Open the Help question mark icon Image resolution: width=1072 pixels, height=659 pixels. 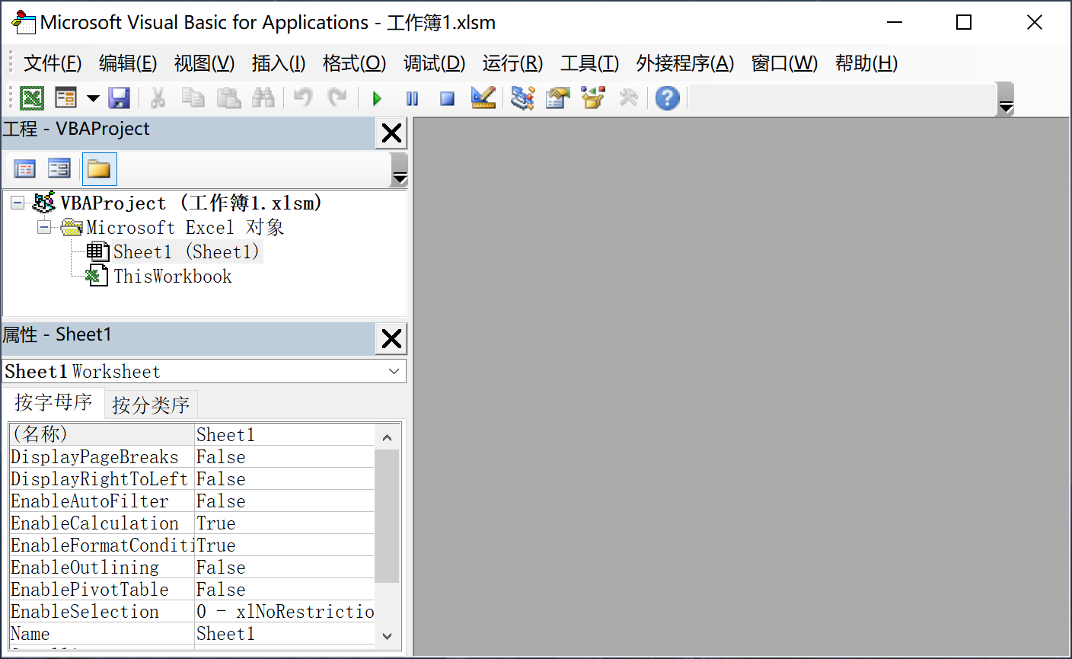(x=667, y=98)
